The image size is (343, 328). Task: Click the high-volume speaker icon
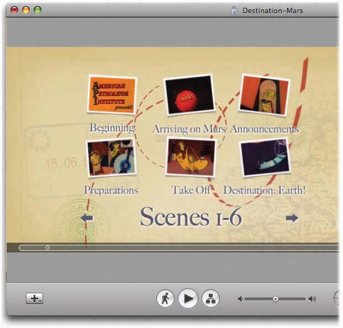click(312, 299)
